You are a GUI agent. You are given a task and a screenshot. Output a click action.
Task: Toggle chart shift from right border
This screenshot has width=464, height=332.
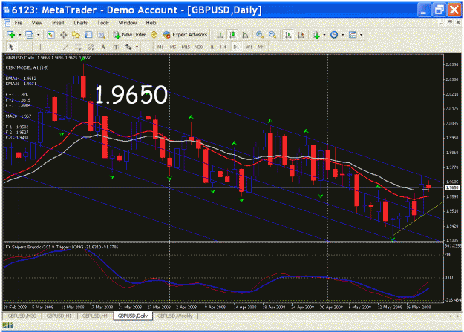(x=301, y=35)
